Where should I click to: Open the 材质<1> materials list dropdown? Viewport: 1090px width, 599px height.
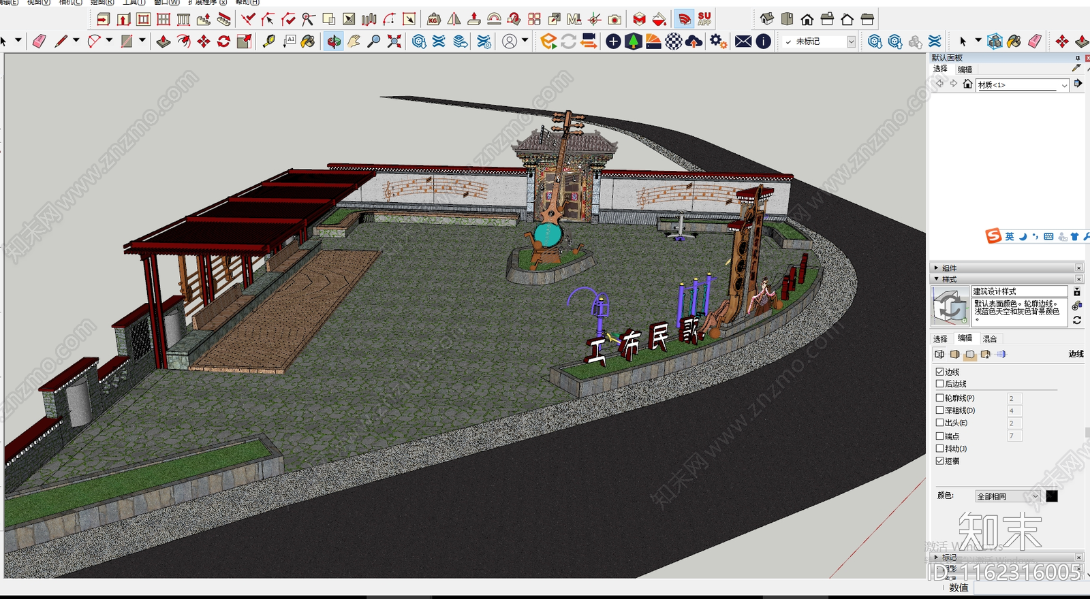tap(1023, 85)
